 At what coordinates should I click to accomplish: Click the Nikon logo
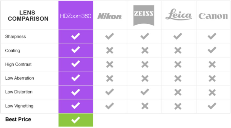click(109, 16)
